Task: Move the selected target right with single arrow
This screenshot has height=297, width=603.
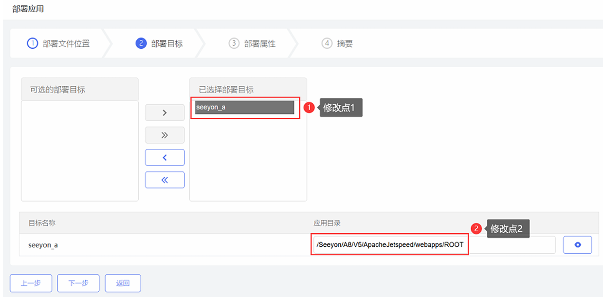Action: [x=164, y=112]
